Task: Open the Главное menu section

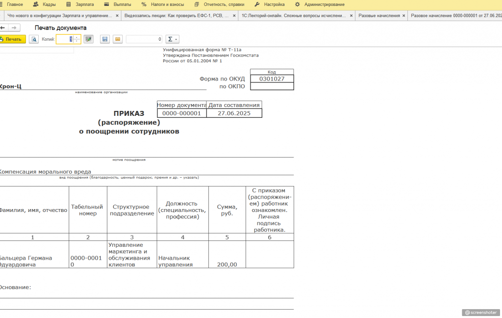Action: pyautogui.click(x=15, y=4)
